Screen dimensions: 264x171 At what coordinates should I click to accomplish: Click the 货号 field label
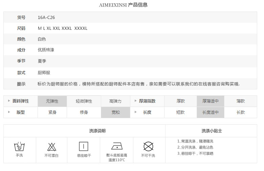[21, 17]
